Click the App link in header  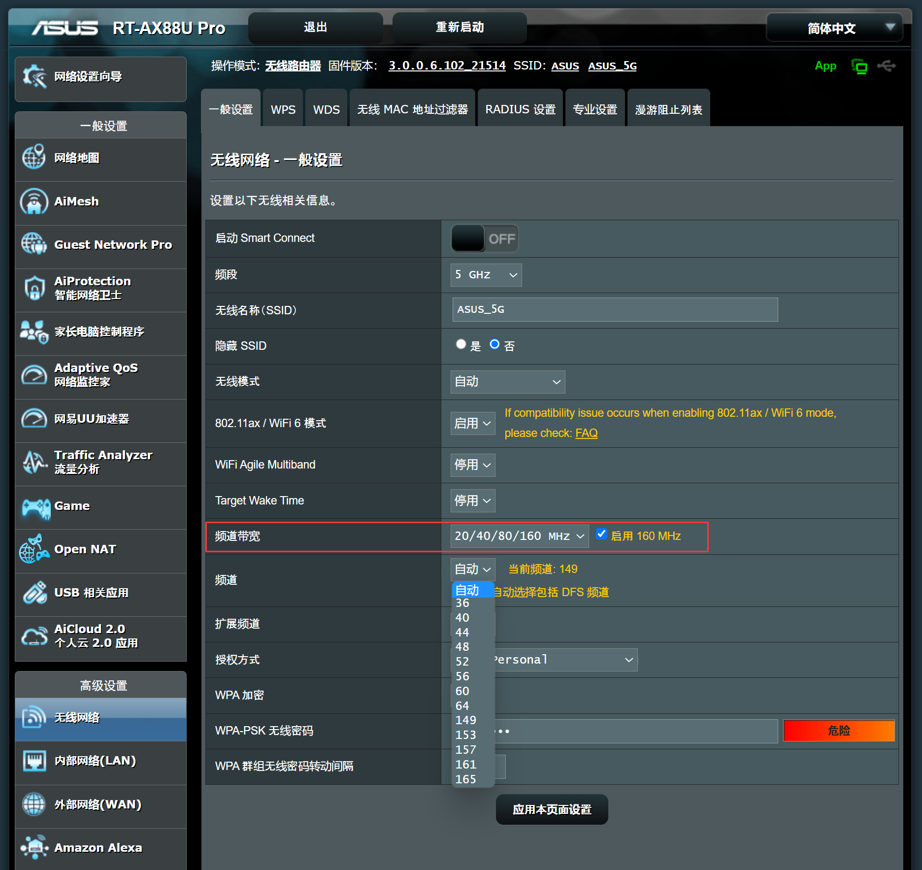pos(825,66)
